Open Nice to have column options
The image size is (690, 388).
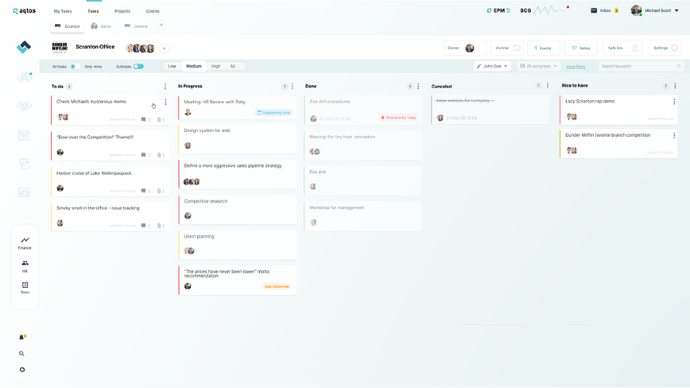tap(675, 86)
